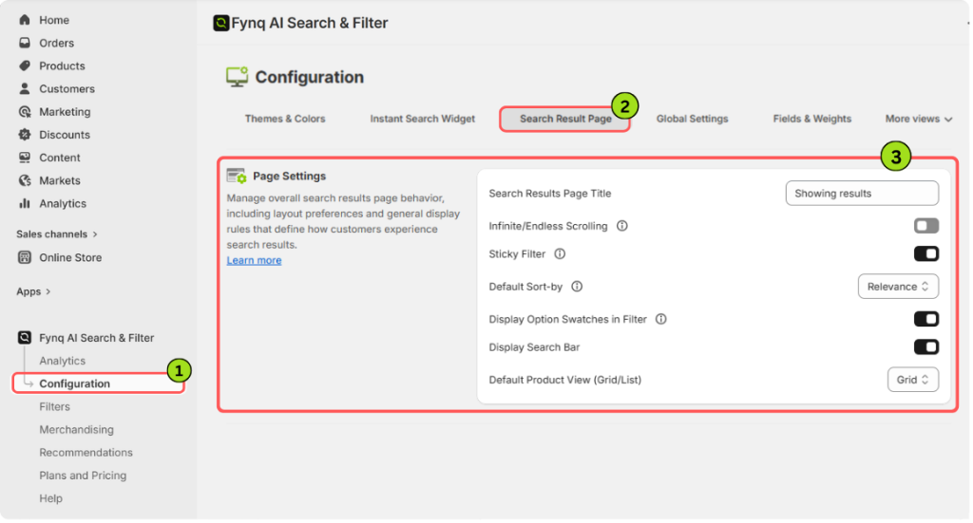The height and width of the screenshot is (523, 973).
Task: Click the Learn more link
Action: (254, 260)
